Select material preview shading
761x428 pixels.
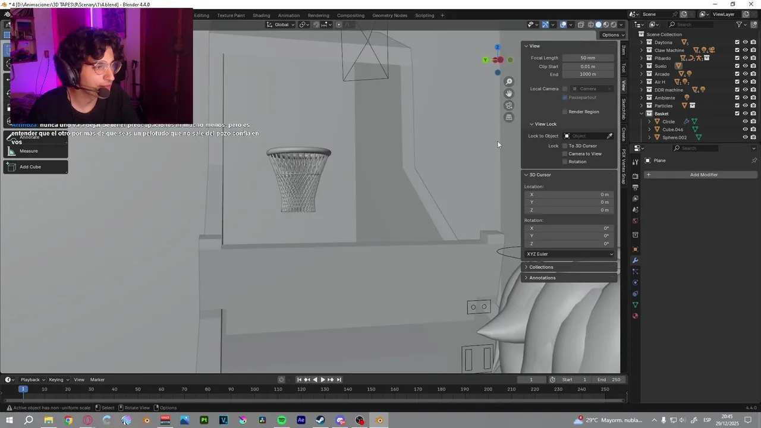click(x=606, y=24)
